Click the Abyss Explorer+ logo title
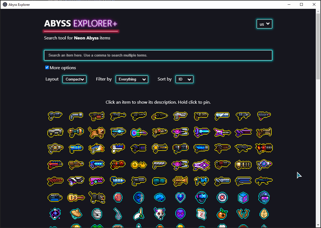 point(81,23)
